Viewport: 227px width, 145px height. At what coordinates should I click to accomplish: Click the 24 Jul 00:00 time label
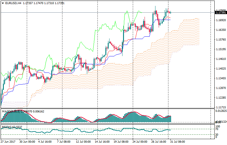[140, 141]
